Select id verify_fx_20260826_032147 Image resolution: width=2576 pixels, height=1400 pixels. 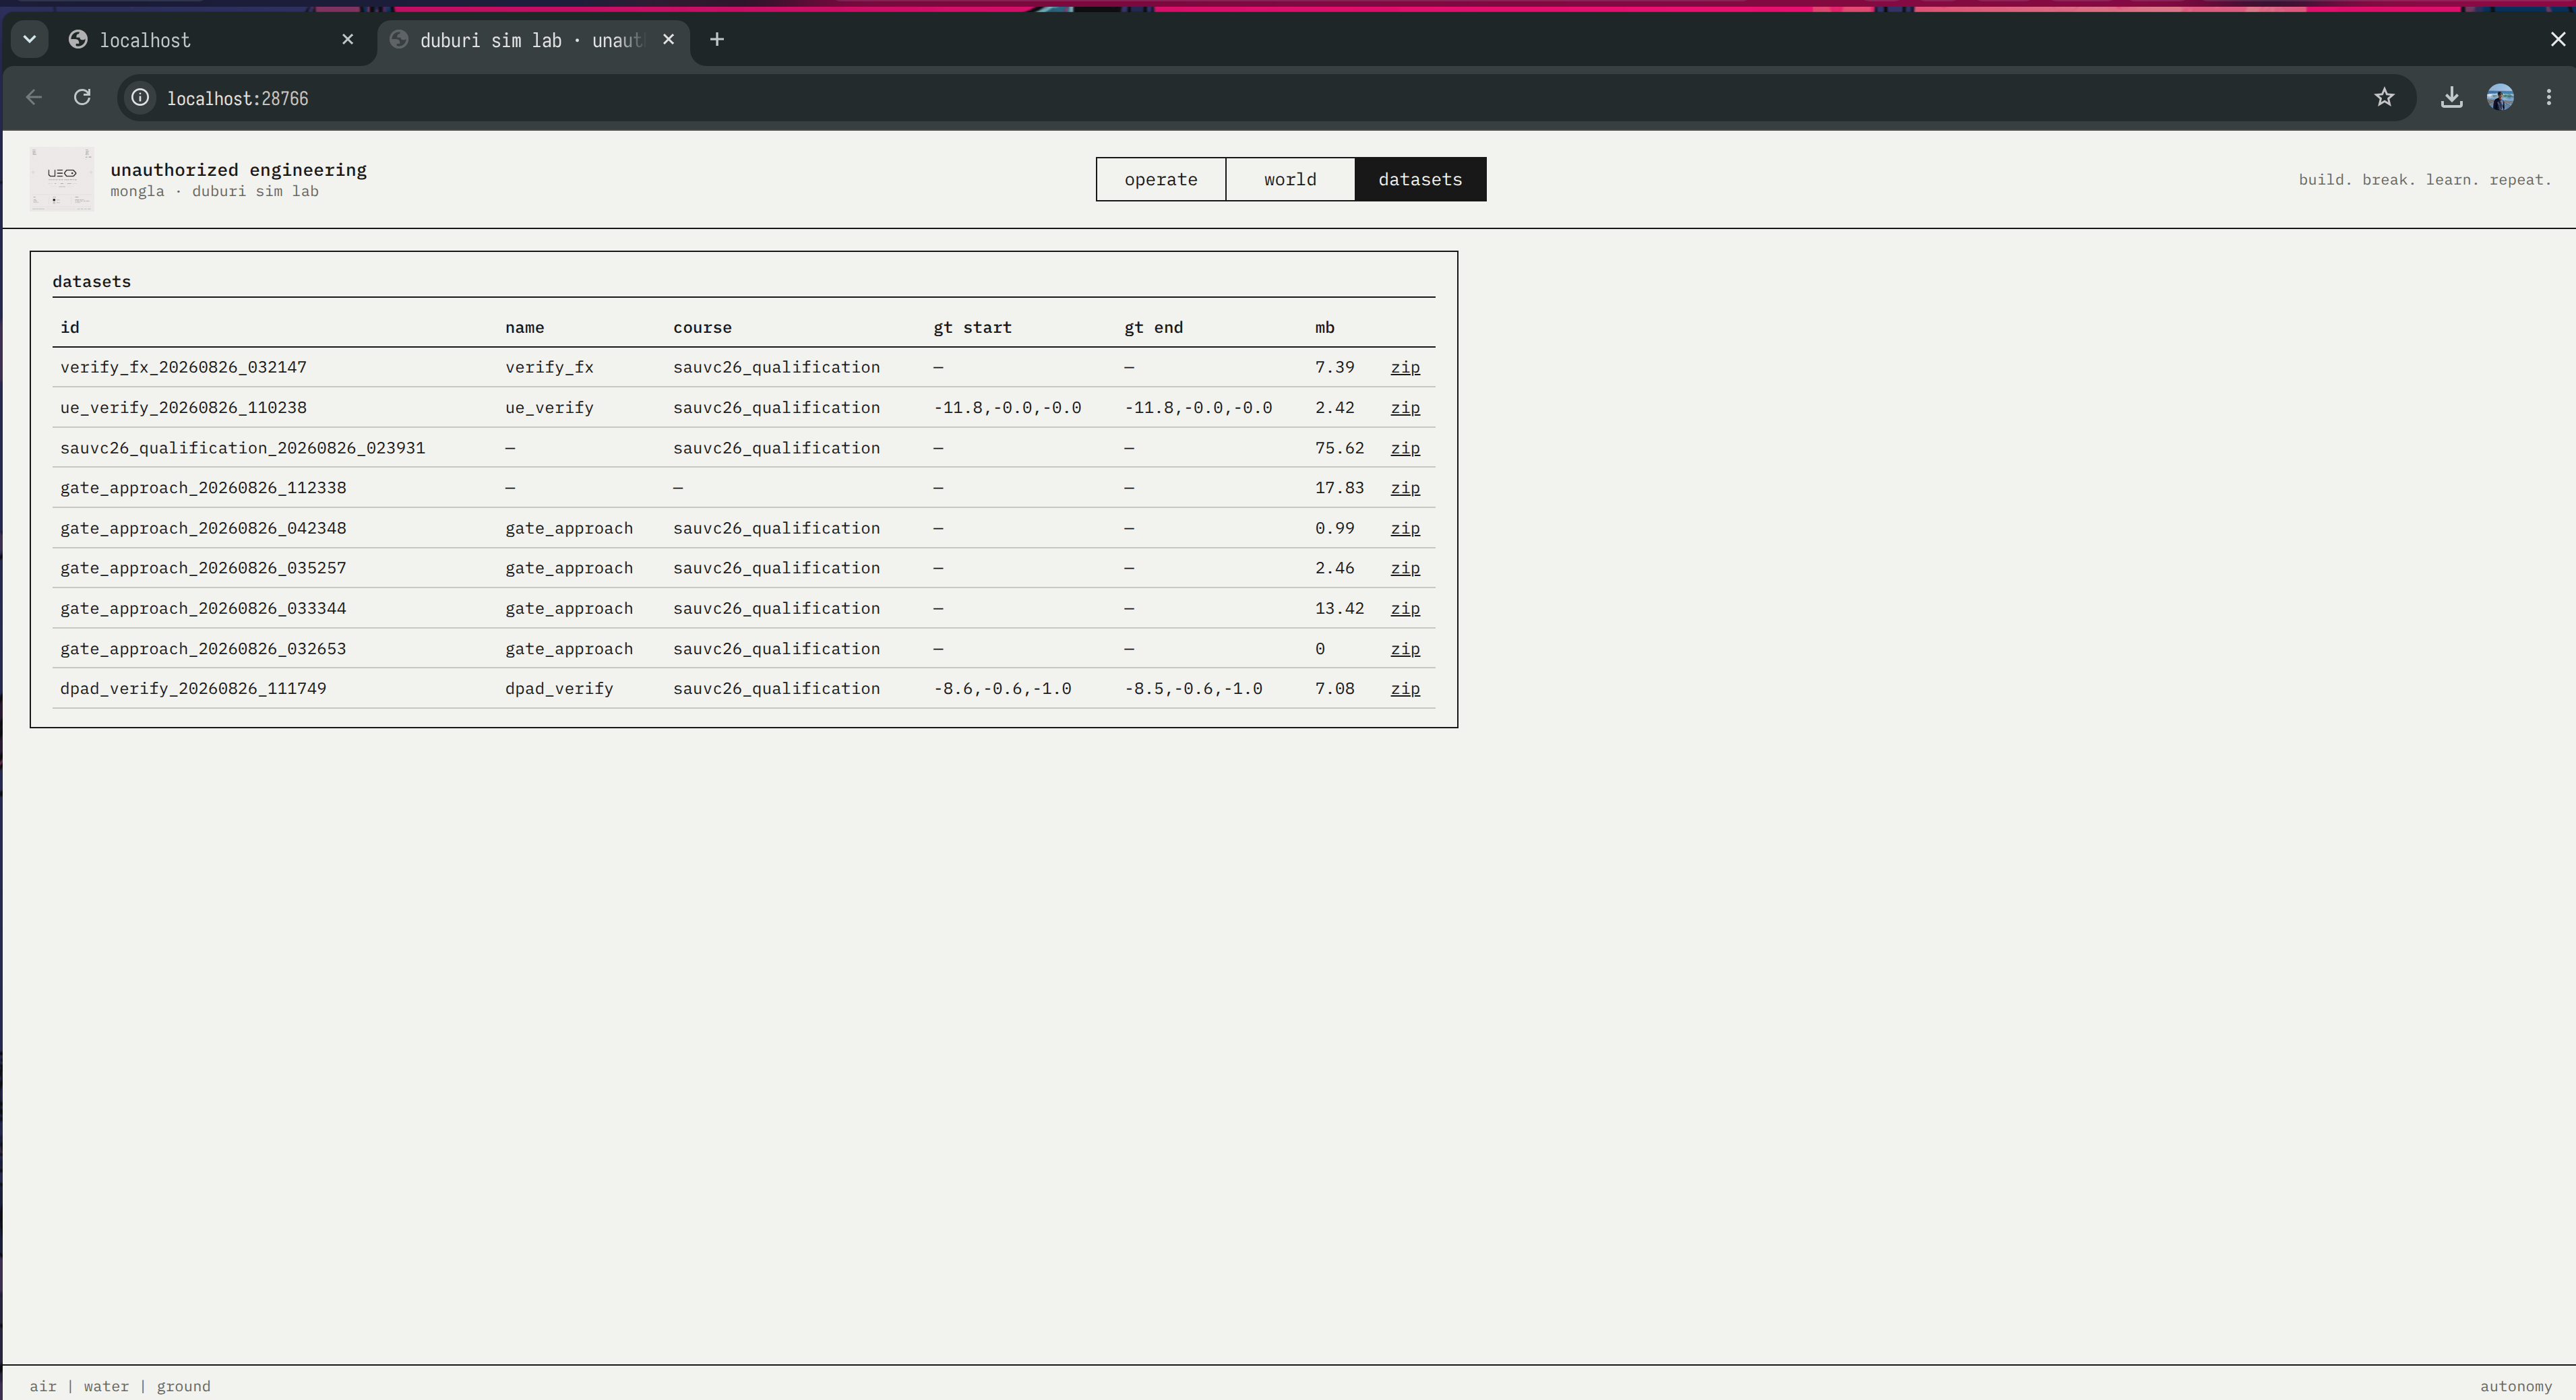[183, 368]
